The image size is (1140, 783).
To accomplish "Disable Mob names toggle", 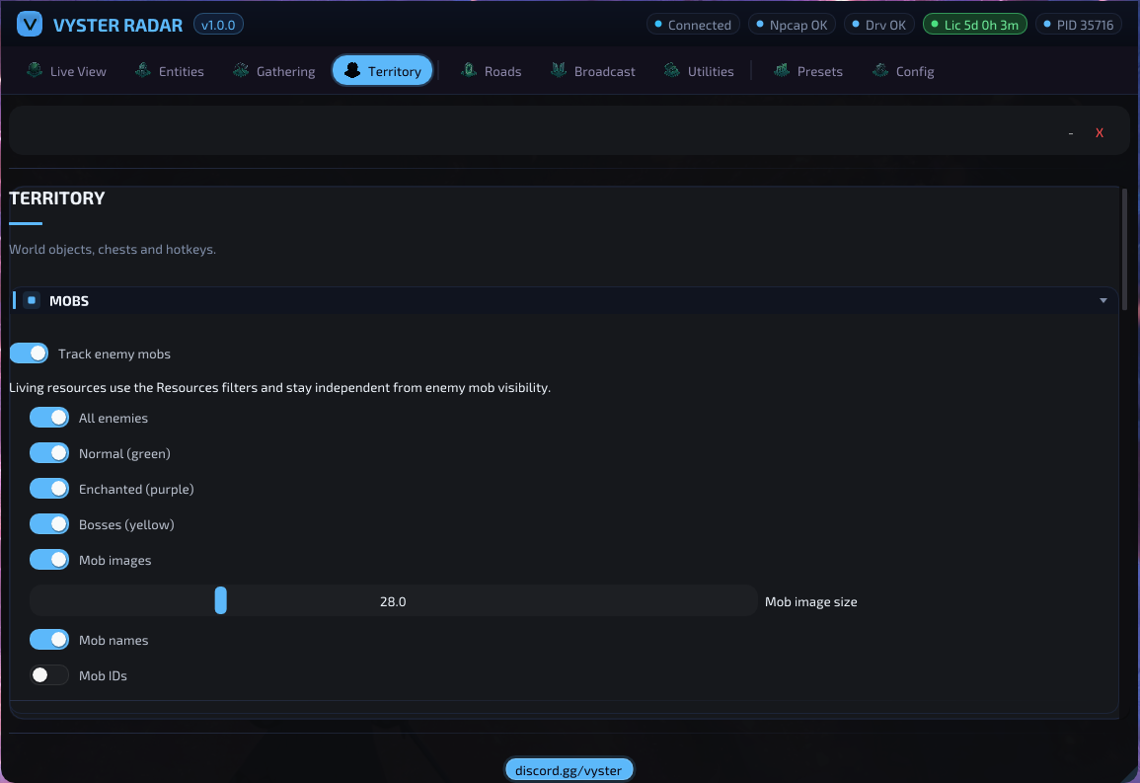I will tap(49, 640).
